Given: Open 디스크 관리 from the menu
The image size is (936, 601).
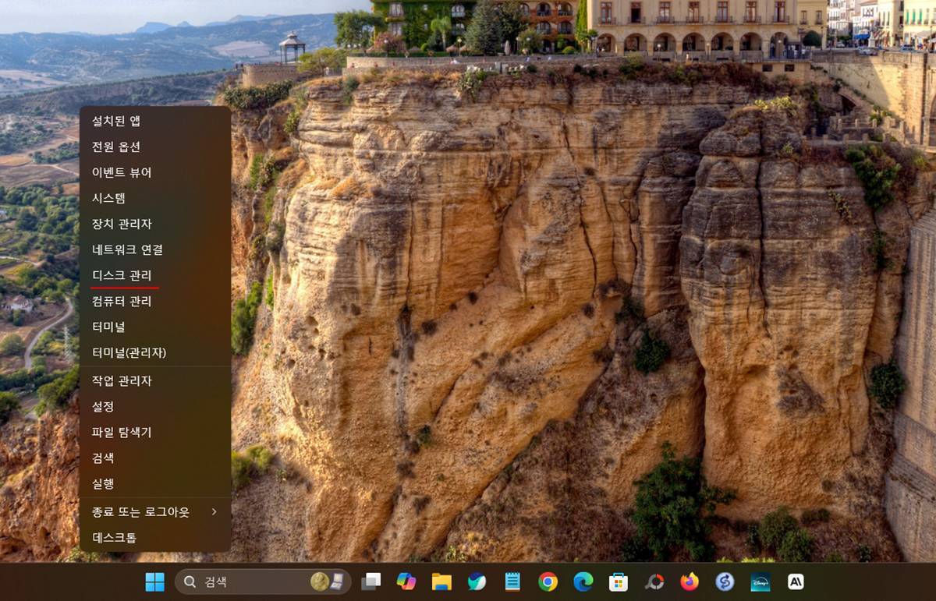Looking at the screenshot, I should click(x=155, y=275).
